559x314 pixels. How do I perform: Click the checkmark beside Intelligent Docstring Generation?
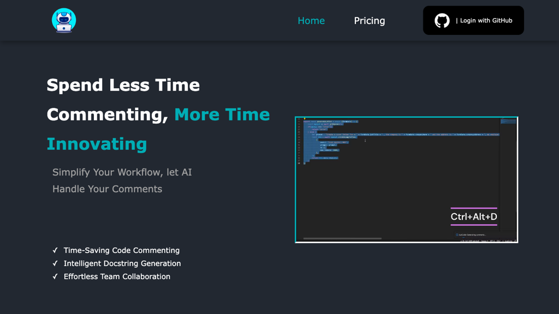point(55,263)
